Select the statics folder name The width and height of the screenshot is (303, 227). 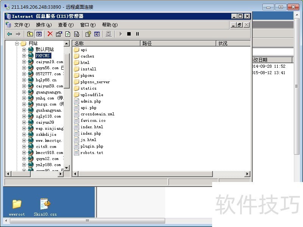[89, 88]
